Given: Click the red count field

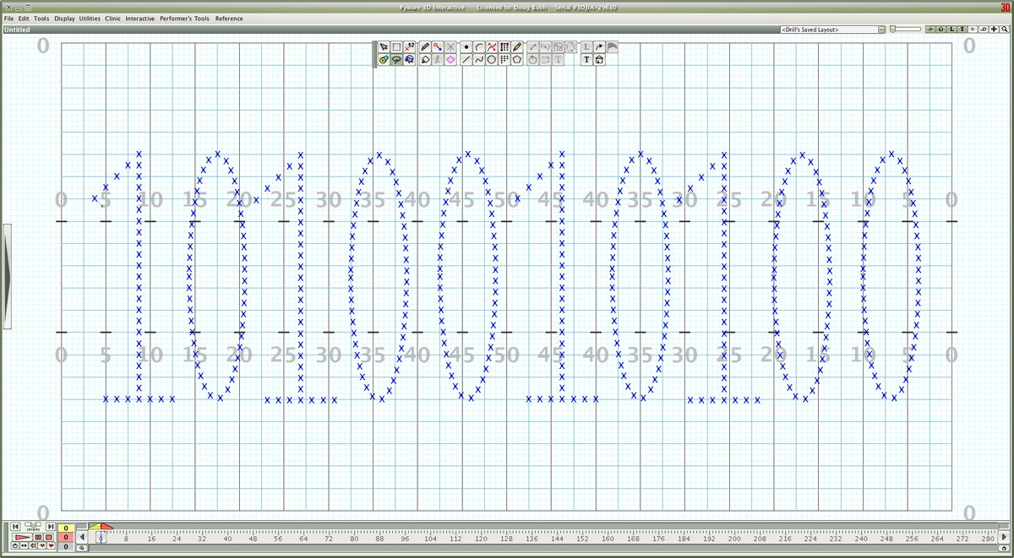Looking at the screenshot, I should point(66,537).
